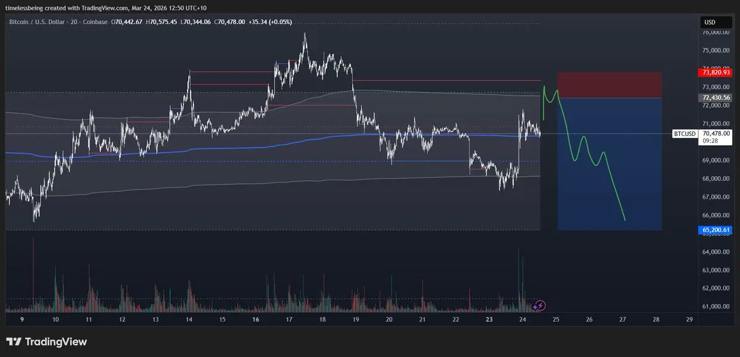Click the 61,000.00 price axis label

pyautogui.click(x=716, y=307)
